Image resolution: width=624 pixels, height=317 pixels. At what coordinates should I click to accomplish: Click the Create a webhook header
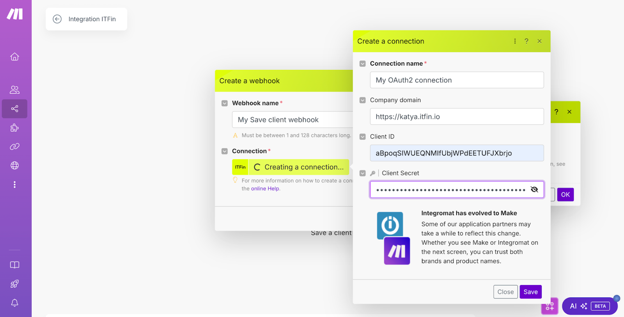(284, 81)
